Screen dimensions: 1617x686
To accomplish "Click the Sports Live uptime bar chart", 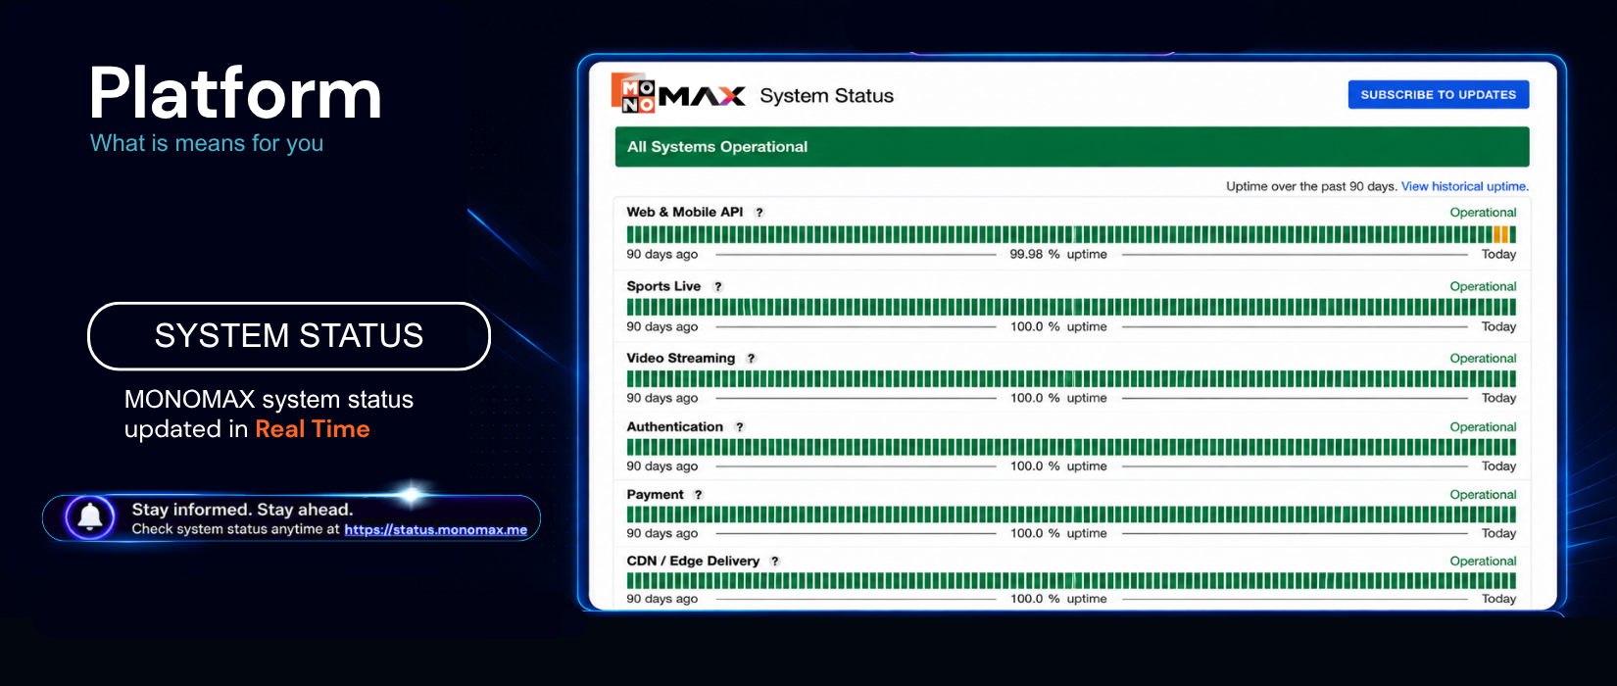I will (x=1071, y=307).
